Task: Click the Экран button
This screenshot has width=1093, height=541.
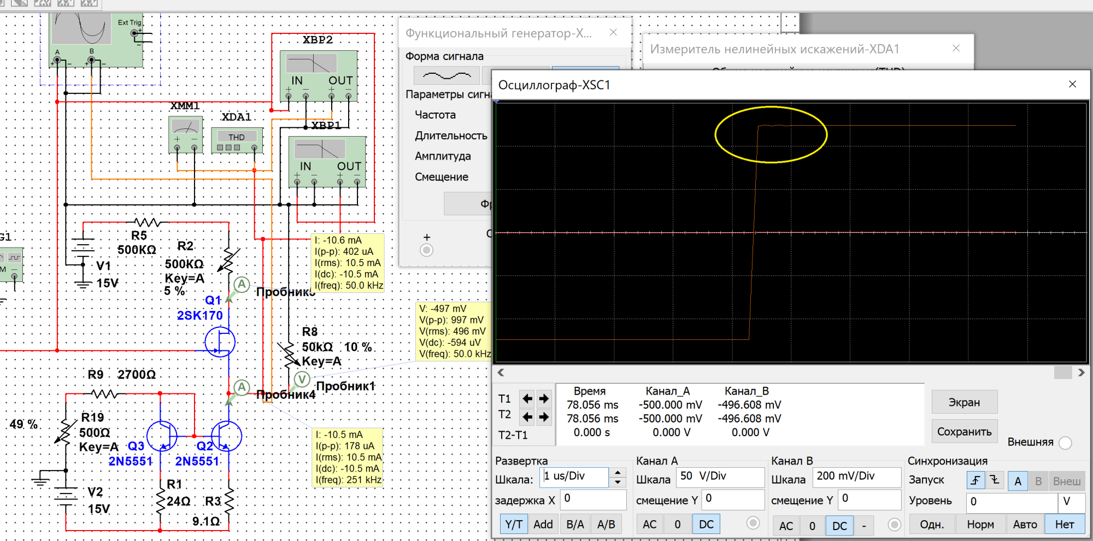Action: point(965,402)
